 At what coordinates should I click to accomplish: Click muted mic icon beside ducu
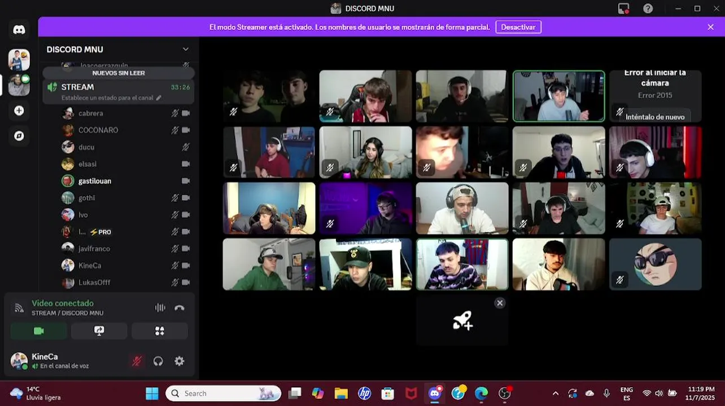[x=186, y=147]
